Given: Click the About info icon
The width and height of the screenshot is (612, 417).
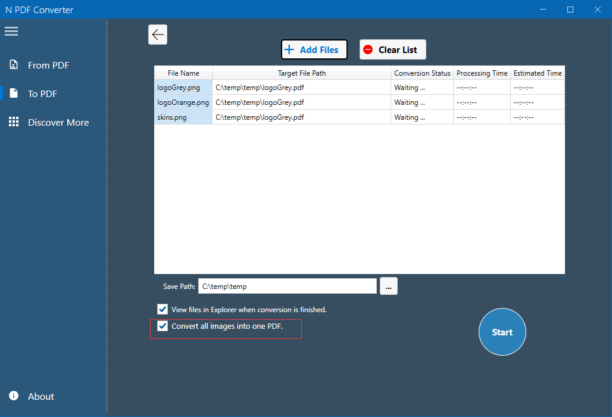Looking at the screenshot, I should click(x=14, y=396).
